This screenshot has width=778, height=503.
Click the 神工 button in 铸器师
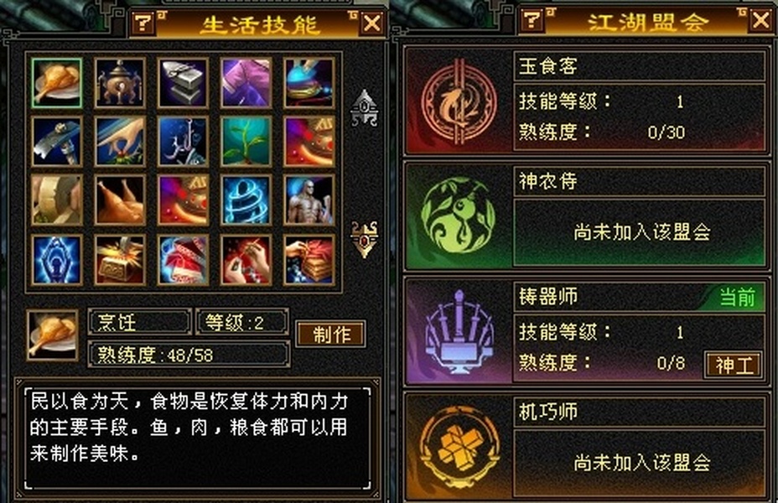tap(733, 366)
